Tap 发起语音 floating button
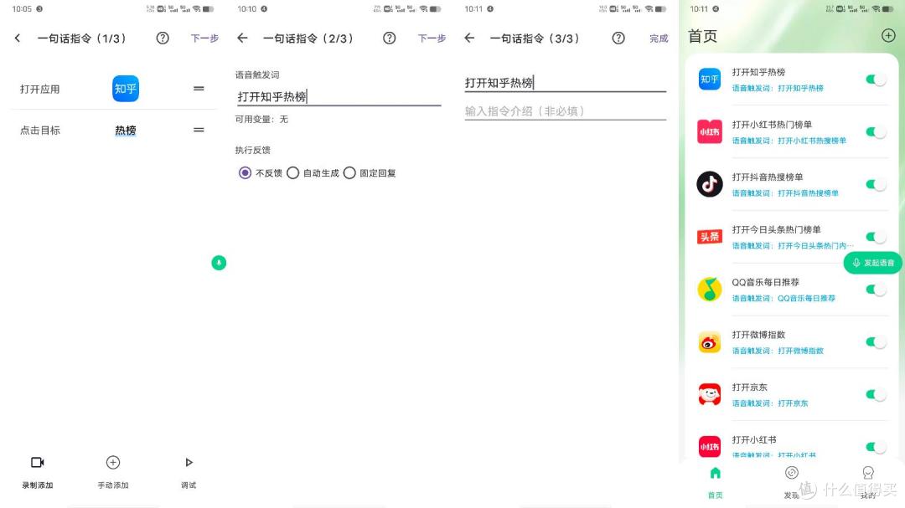The image size is (905, 508). coord(872,263)
